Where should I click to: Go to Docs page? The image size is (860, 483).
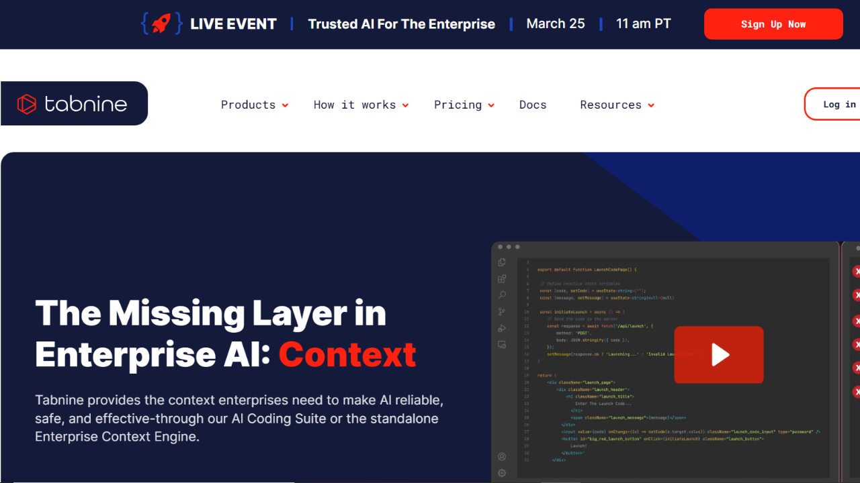pos(533,105)
